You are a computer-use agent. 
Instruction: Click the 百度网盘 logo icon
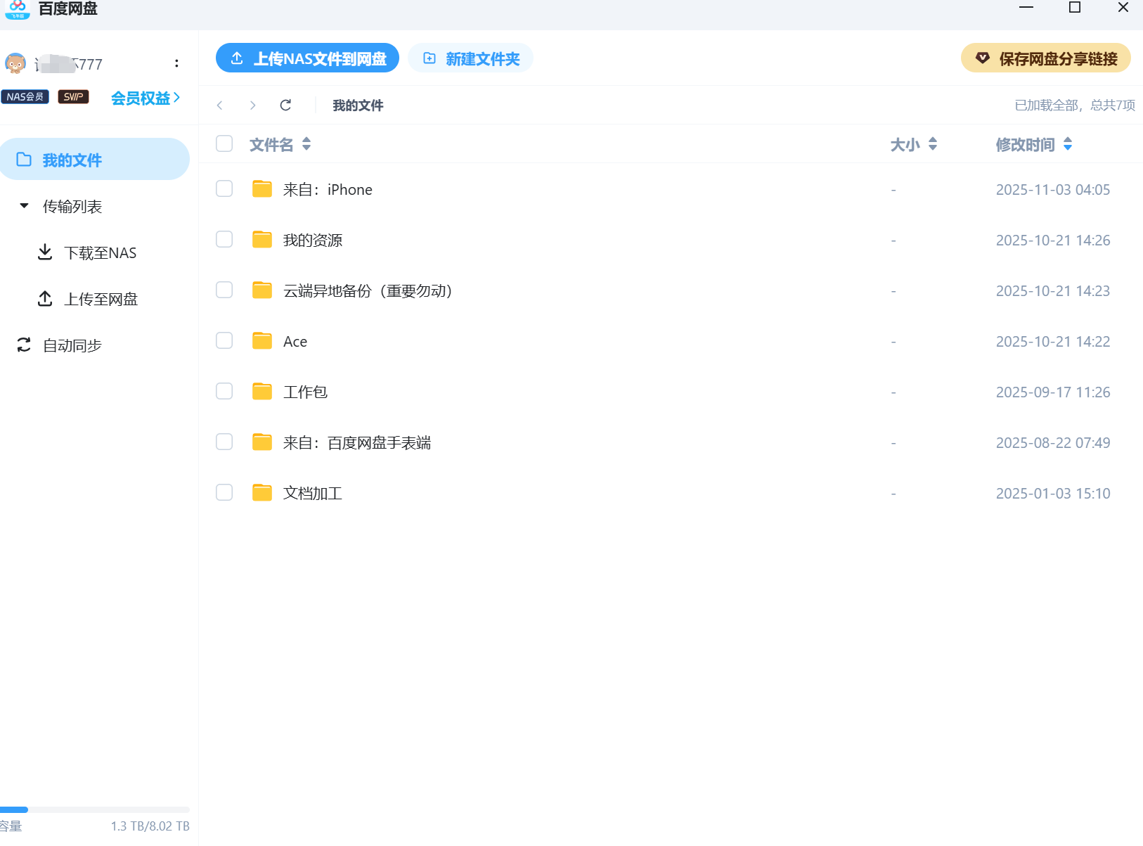click(17, 8)
